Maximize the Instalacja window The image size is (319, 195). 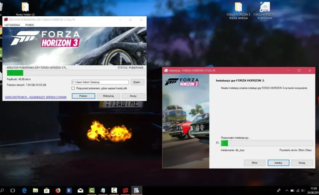click(299, 70)
